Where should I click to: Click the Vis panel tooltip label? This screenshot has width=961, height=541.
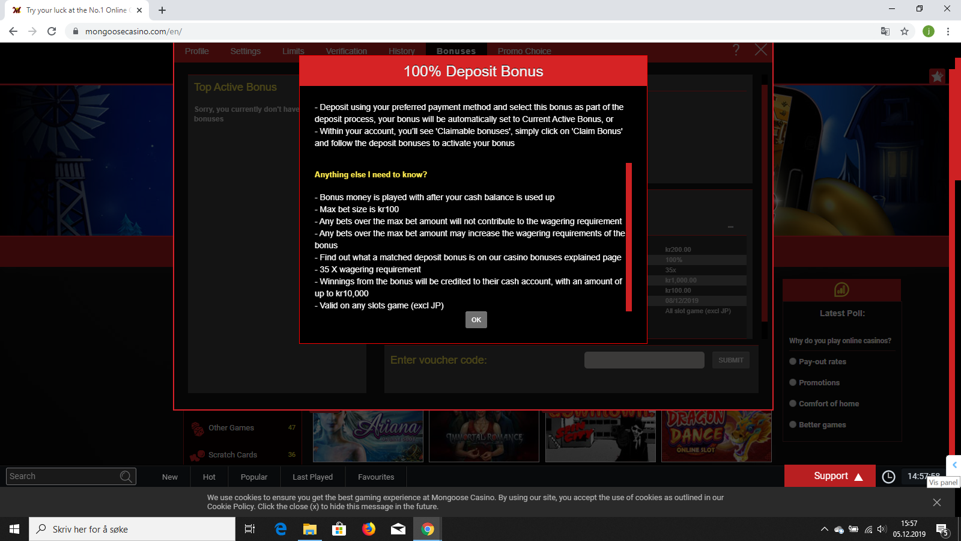(x=943, y=482)
